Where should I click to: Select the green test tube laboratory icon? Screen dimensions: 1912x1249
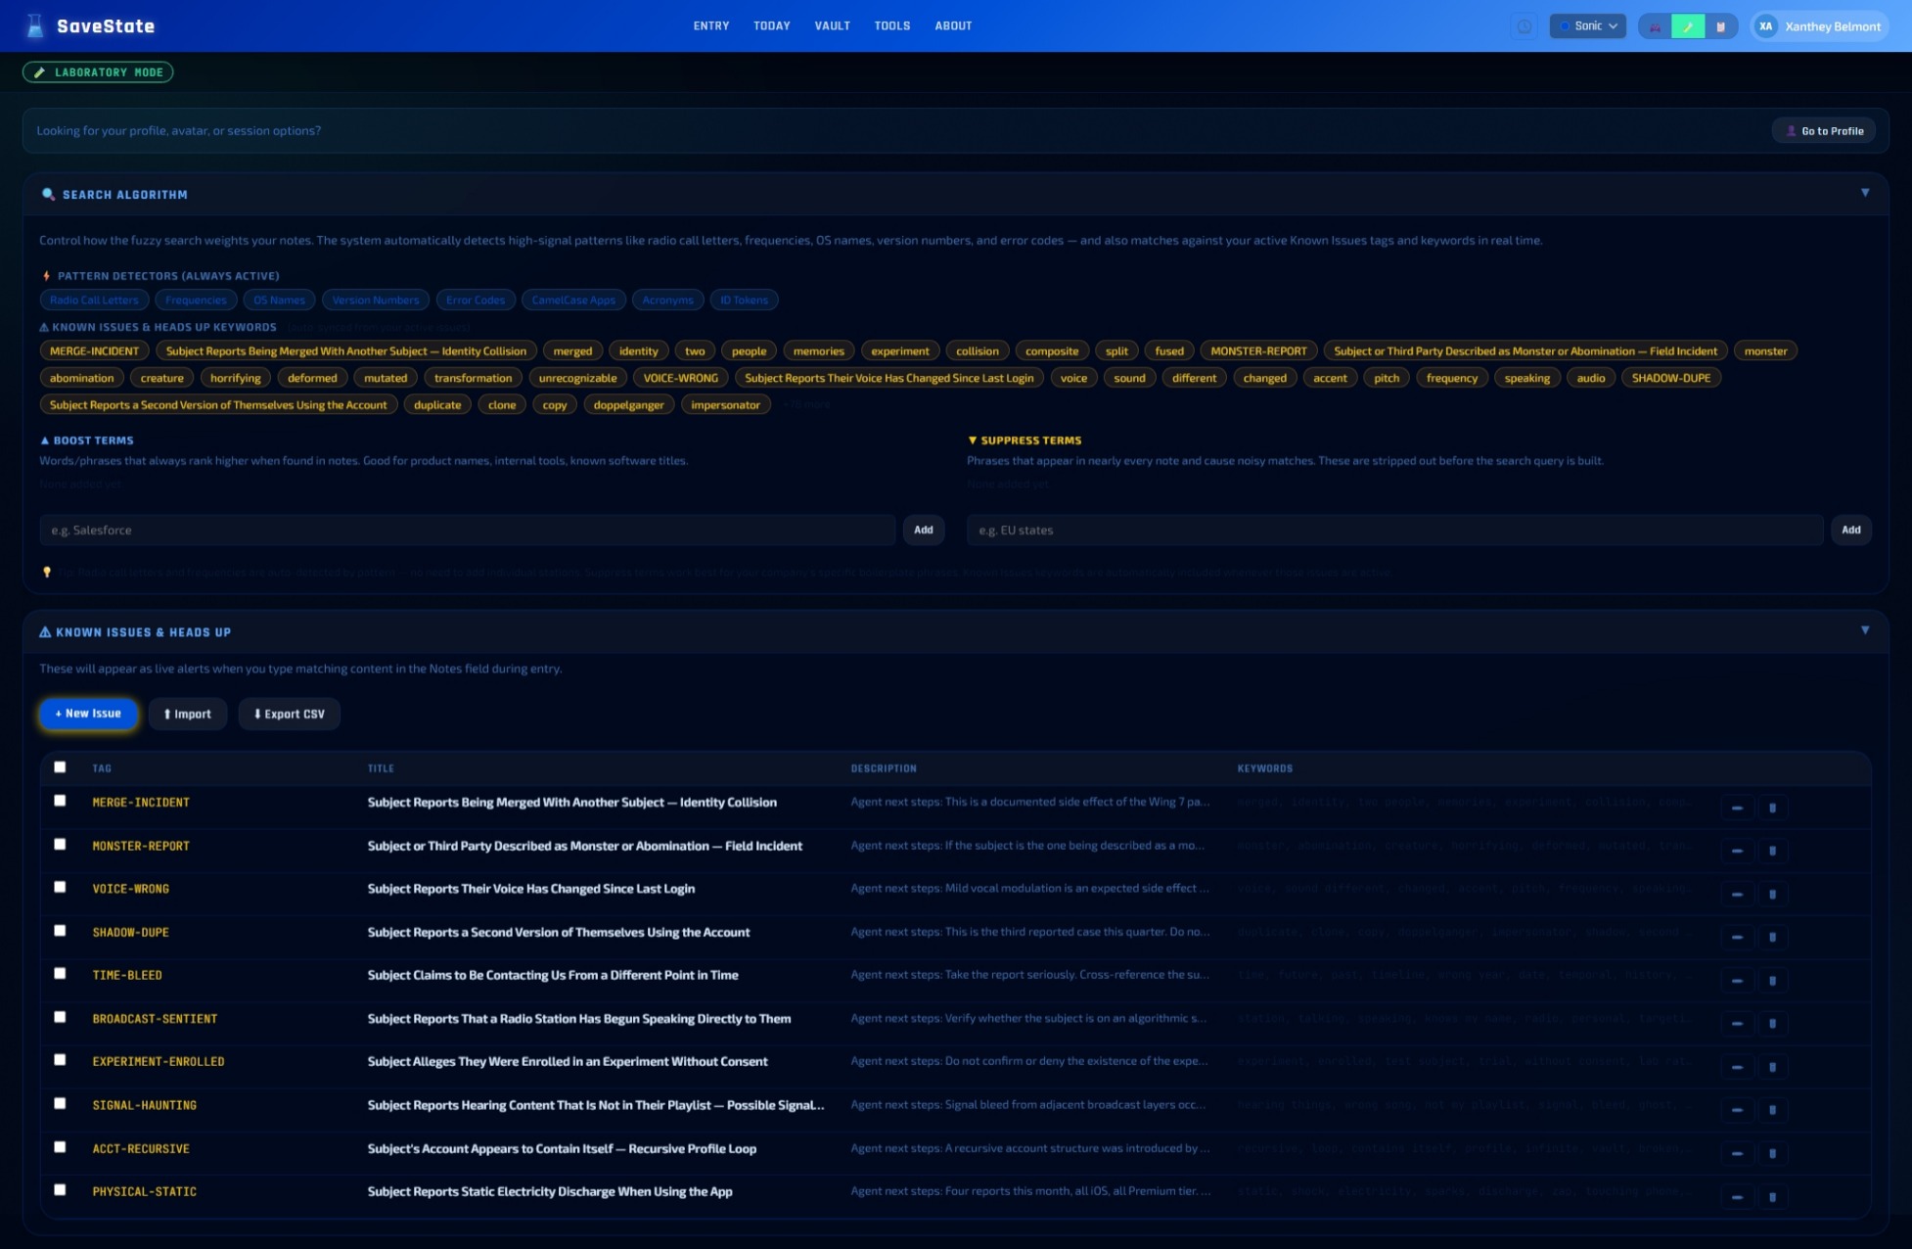1688,26
